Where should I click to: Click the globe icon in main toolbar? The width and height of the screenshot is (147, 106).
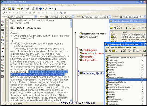coord(41,9)
